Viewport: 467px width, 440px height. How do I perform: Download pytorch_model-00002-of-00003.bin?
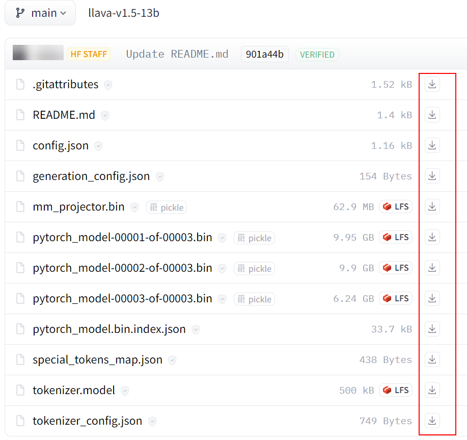coord(432,268)
